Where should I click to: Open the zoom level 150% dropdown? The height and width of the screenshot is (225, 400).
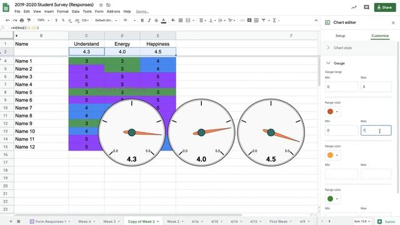point(43,20)
